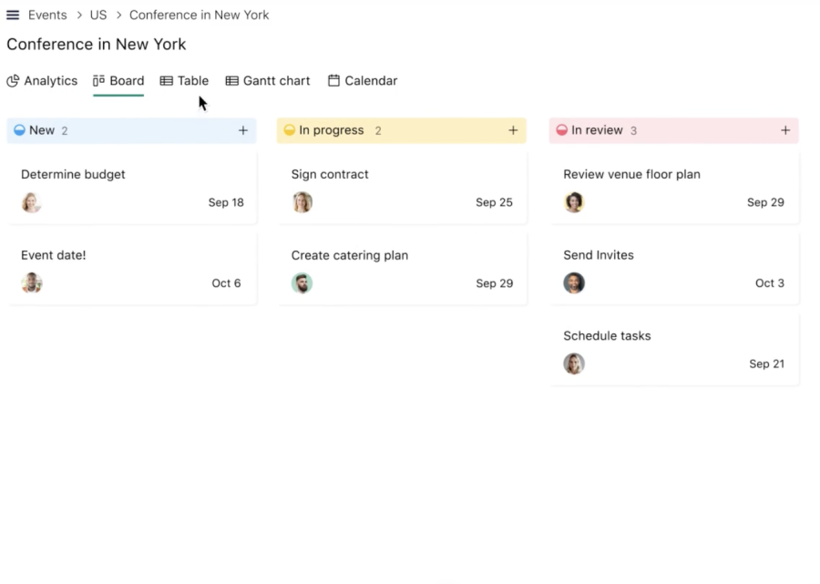
Task: Switch to the Analytics view
Action: [42, 81]
